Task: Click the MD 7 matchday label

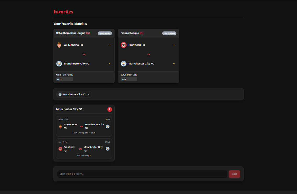Action: pos(129,79)
